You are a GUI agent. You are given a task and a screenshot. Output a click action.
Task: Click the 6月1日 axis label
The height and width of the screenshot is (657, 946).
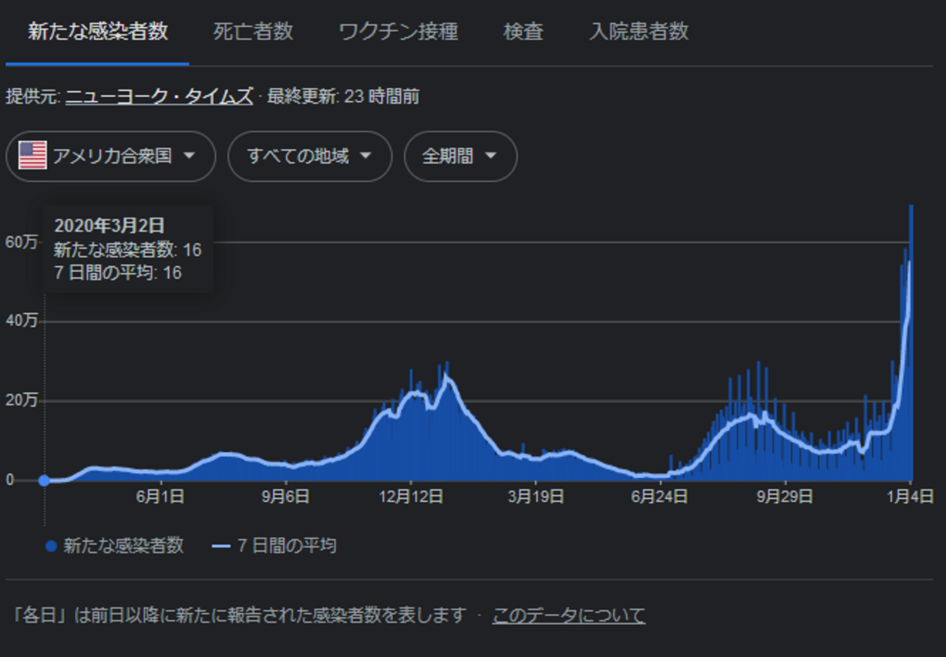pos(161,496)
